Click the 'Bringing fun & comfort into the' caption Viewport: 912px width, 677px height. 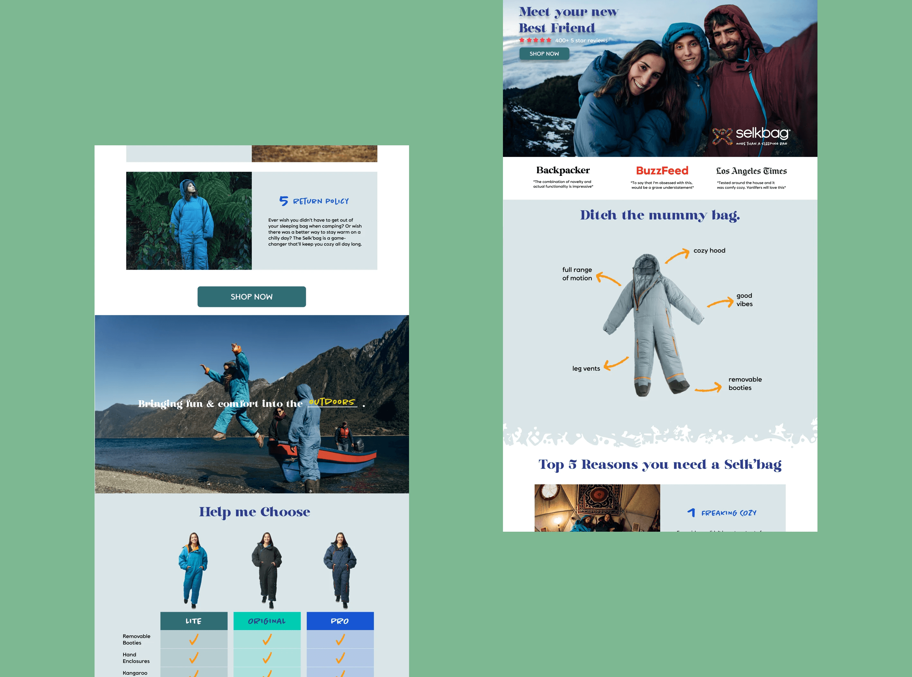(221, 404)
